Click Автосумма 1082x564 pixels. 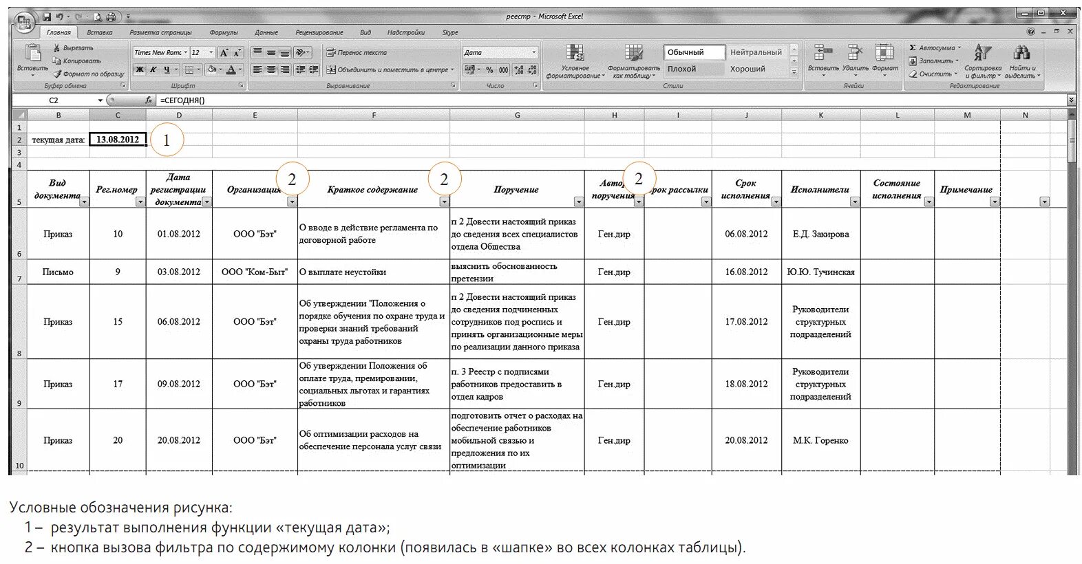(x=933, y=48)
